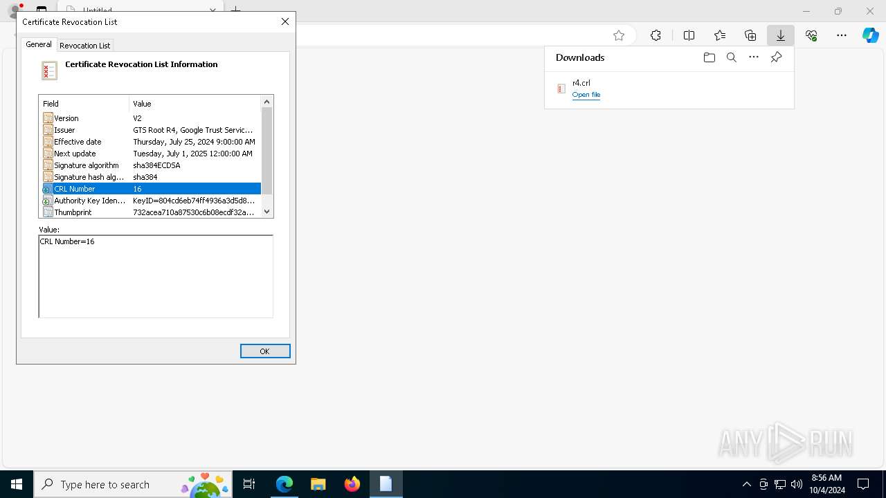
Task: Click the Field column header
Action: pos(84,104)
